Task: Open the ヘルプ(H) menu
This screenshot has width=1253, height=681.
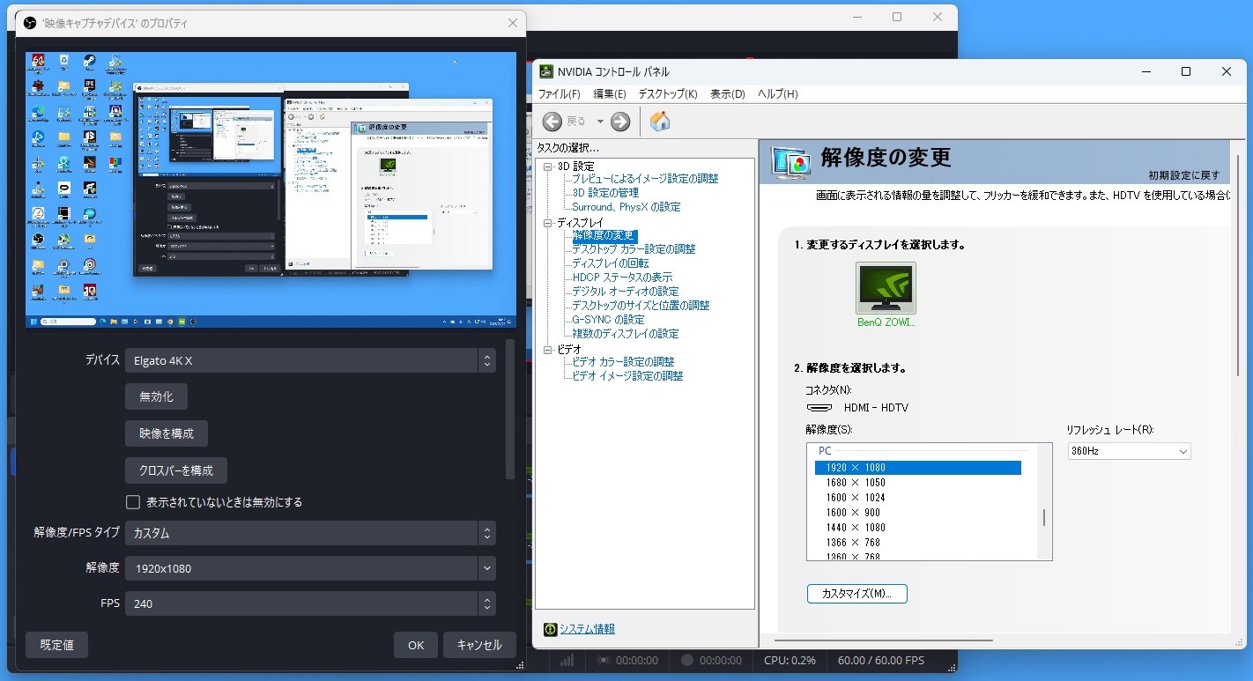Action: click(x=778, y=94)
